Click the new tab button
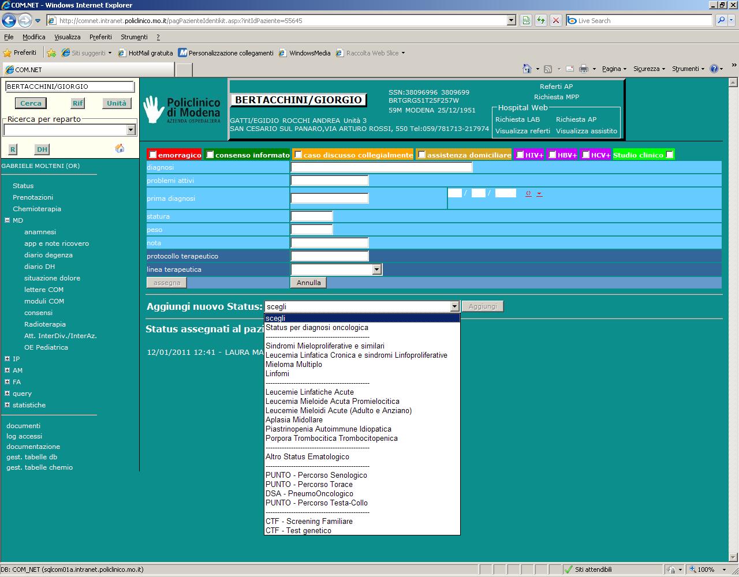This screenshot has height=577, width=739. pyautogui.click(x=184, y=70)
